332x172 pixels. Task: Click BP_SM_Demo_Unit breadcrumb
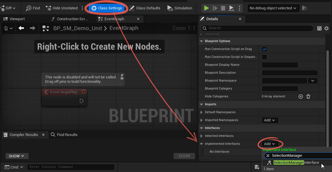click(x=78, y=28)
